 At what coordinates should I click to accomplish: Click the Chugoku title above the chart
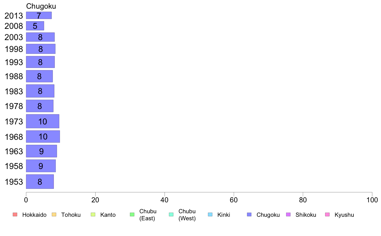[x=41, y=6]
